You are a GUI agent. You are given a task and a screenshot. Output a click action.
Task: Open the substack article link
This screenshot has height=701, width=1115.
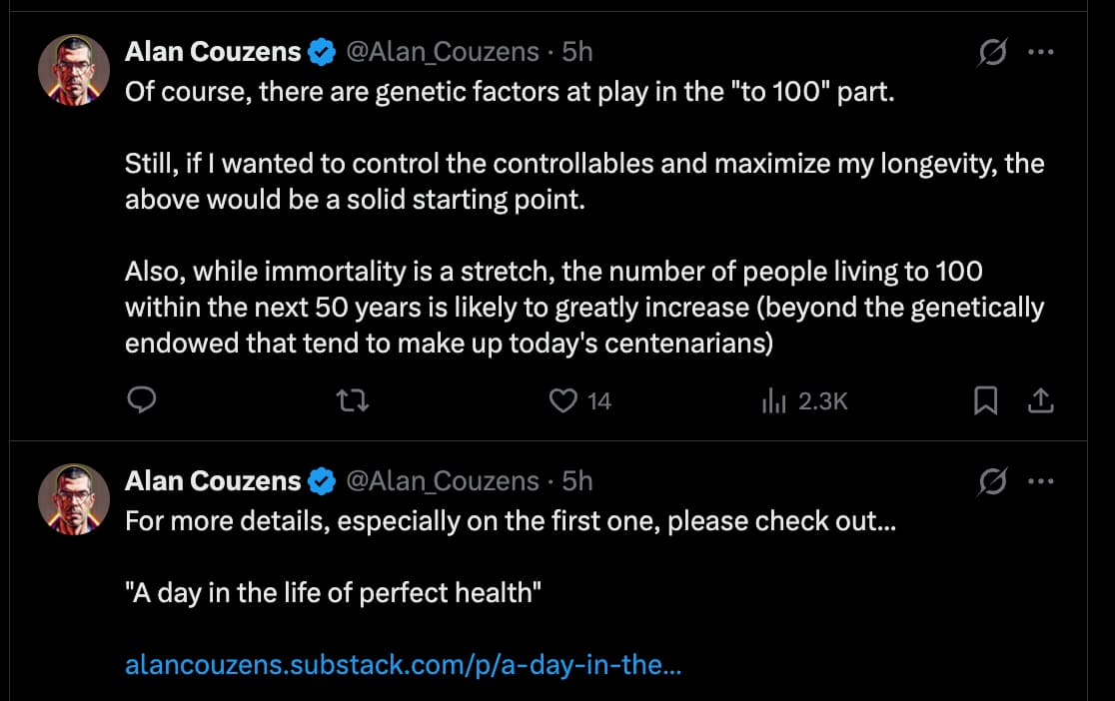(x=402, y=665)
